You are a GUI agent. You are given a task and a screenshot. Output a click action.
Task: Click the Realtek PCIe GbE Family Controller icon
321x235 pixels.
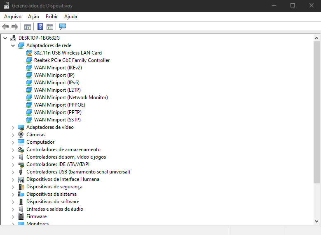pyautogui.click(x=29, y=60)
